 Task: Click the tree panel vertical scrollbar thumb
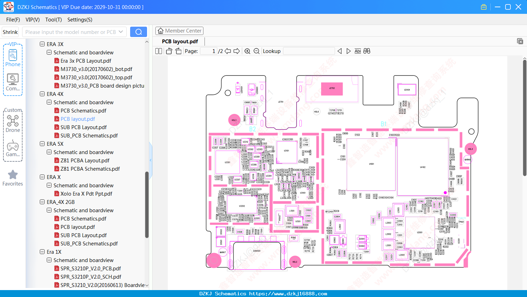point(147,205)
